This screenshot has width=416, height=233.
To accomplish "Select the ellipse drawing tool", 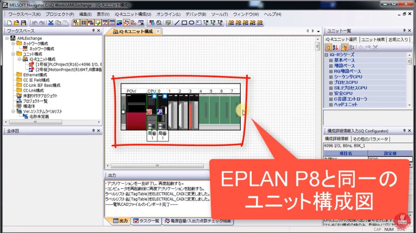I will (x=192, y=23).
